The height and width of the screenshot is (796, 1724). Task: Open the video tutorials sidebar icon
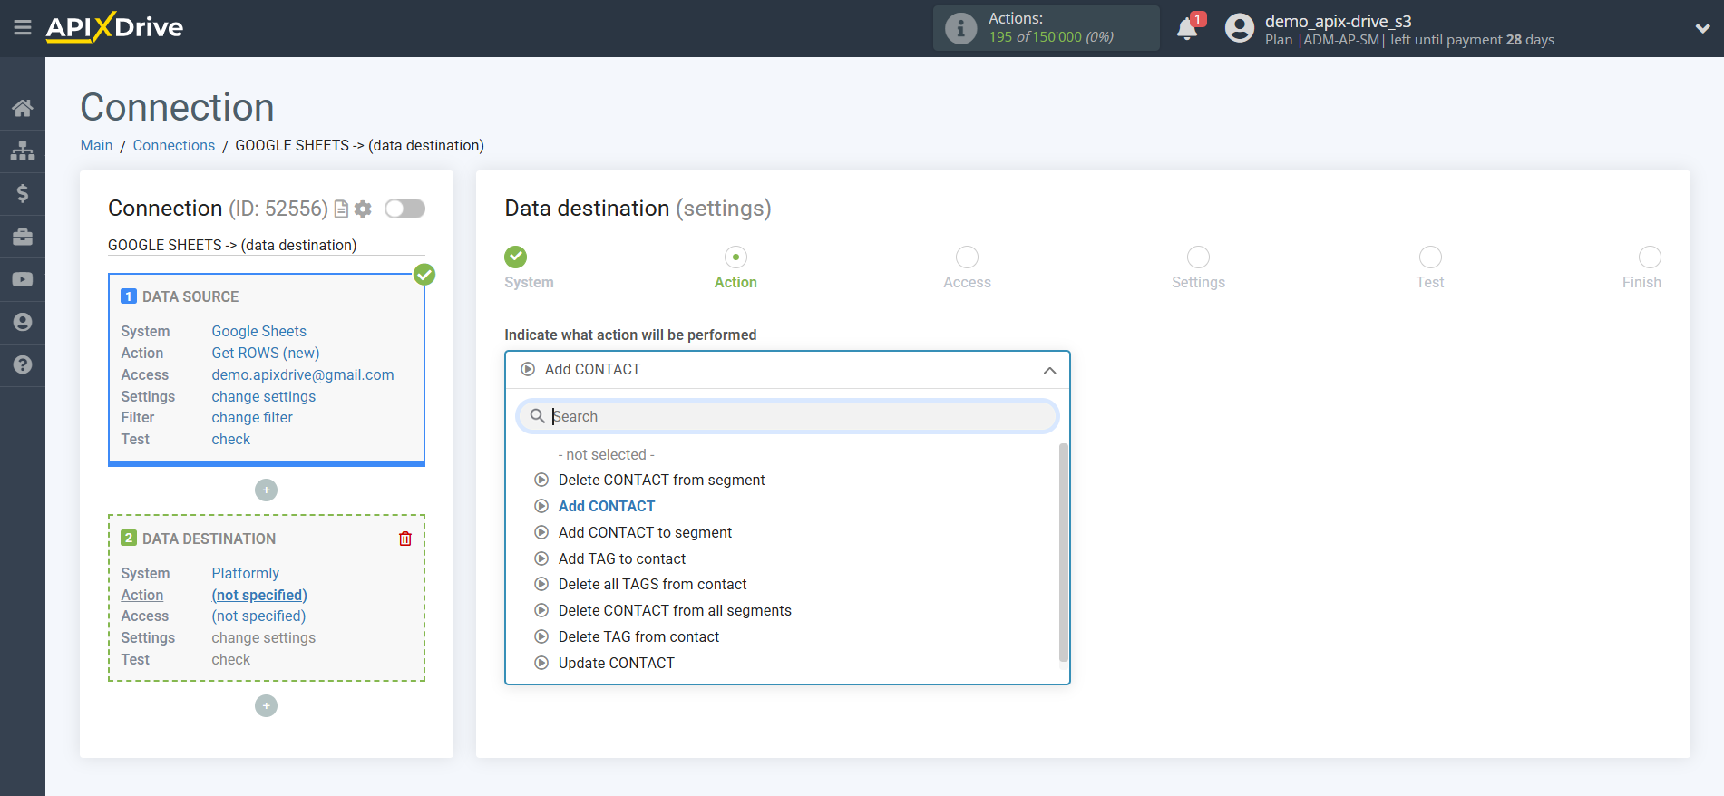coord(23,279)
